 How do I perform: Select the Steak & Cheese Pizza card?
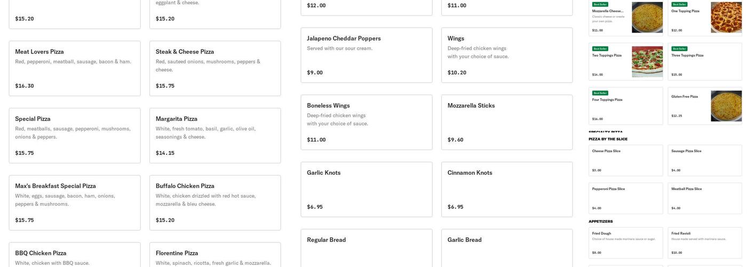click(x=215, y=68)
